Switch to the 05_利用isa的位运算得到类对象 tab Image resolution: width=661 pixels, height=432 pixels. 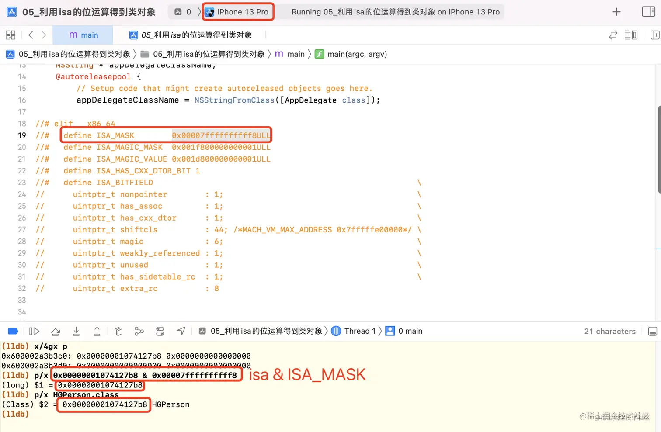190,35
